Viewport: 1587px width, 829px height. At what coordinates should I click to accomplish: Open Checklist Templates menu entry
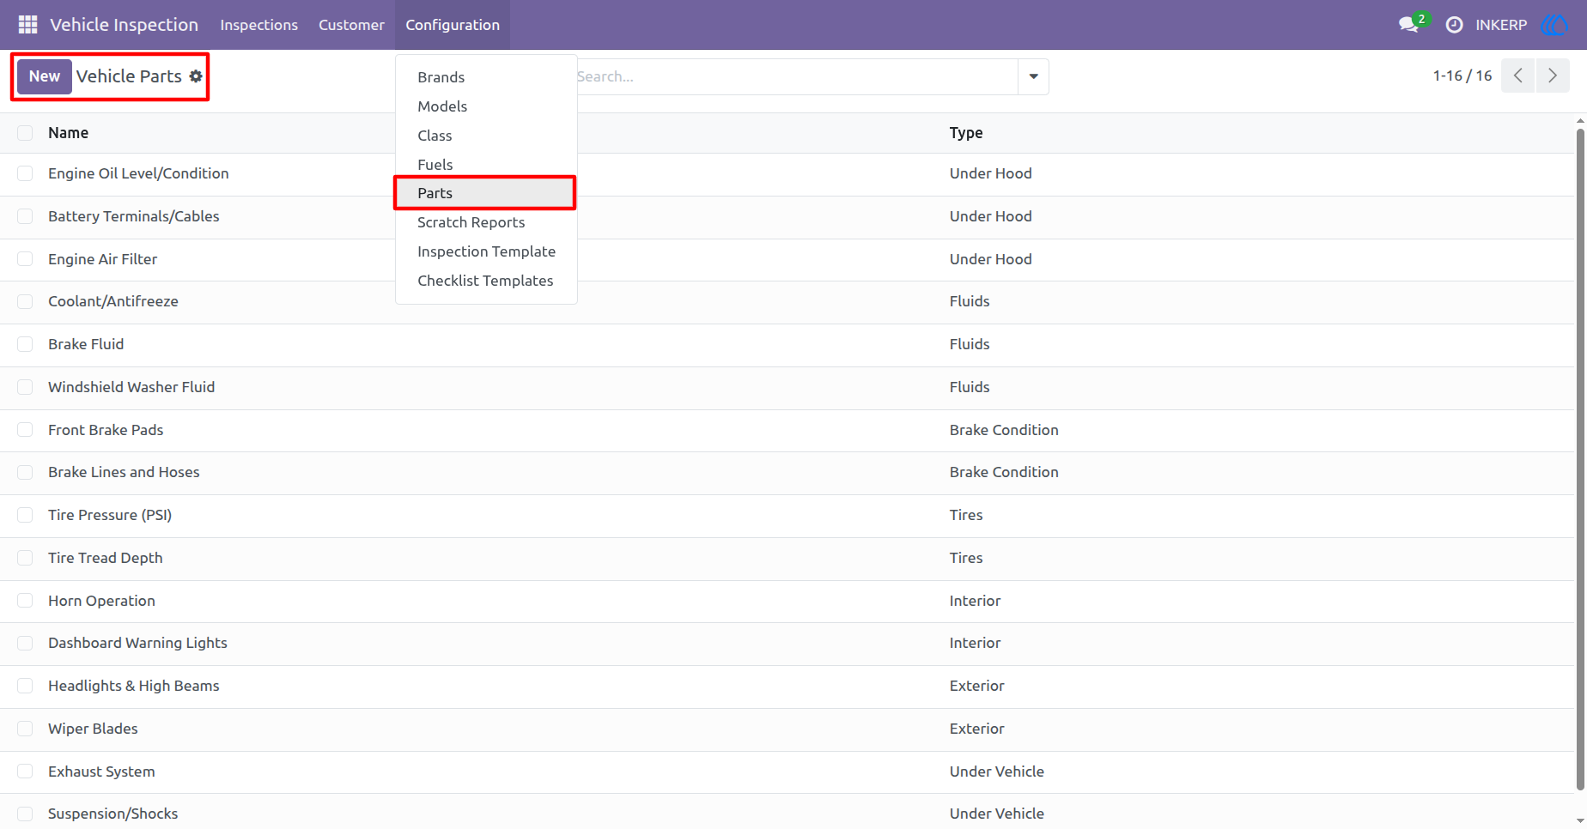(x=486, y=281)
